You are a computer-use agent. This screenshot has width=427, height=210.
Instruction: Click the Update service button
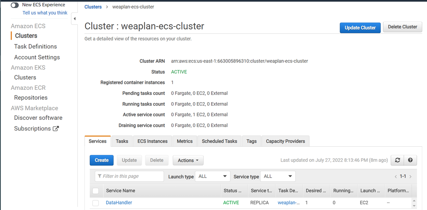[129, 160]
